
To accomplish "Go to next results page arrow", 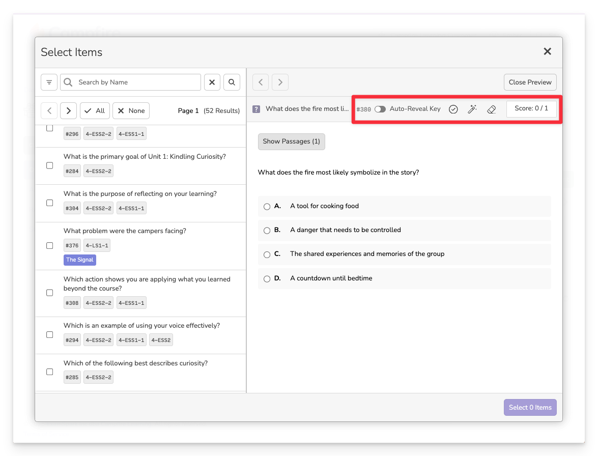I will (68, 110).
